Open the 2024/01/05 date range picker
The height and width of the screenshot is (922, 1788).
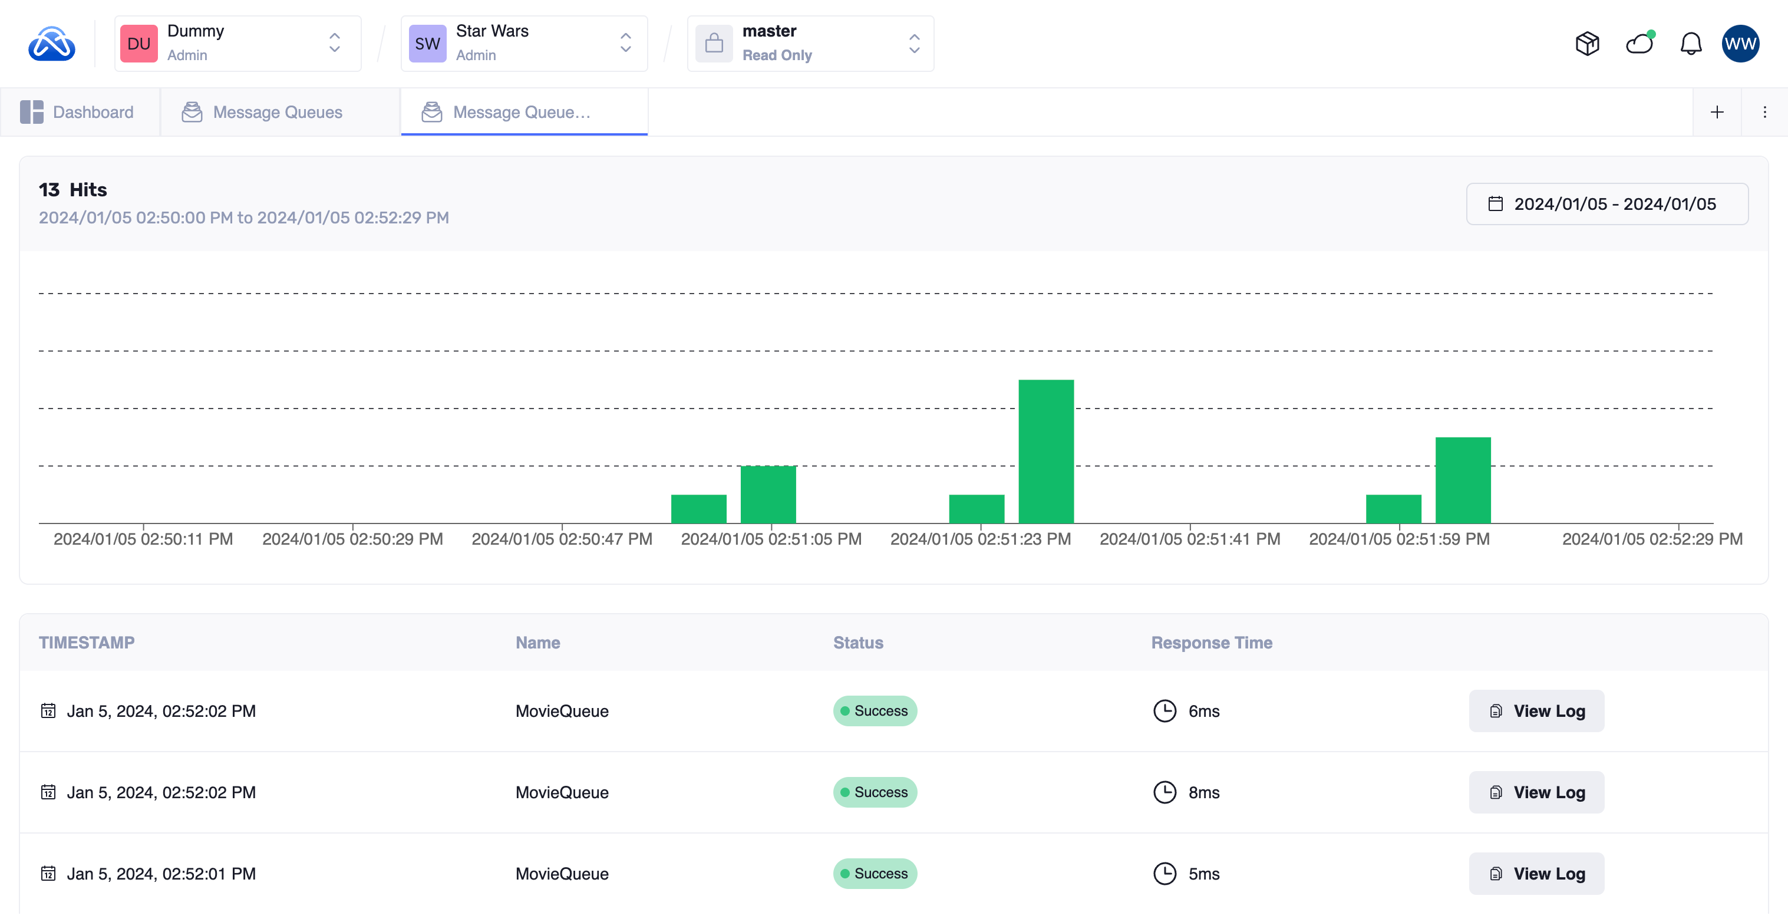1606,203
